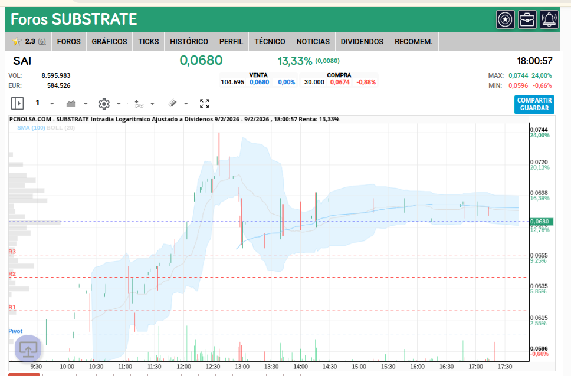Viewport: 571px width, 376px height.
Task: Click add indicator icon
Action: tap(139, 104)
